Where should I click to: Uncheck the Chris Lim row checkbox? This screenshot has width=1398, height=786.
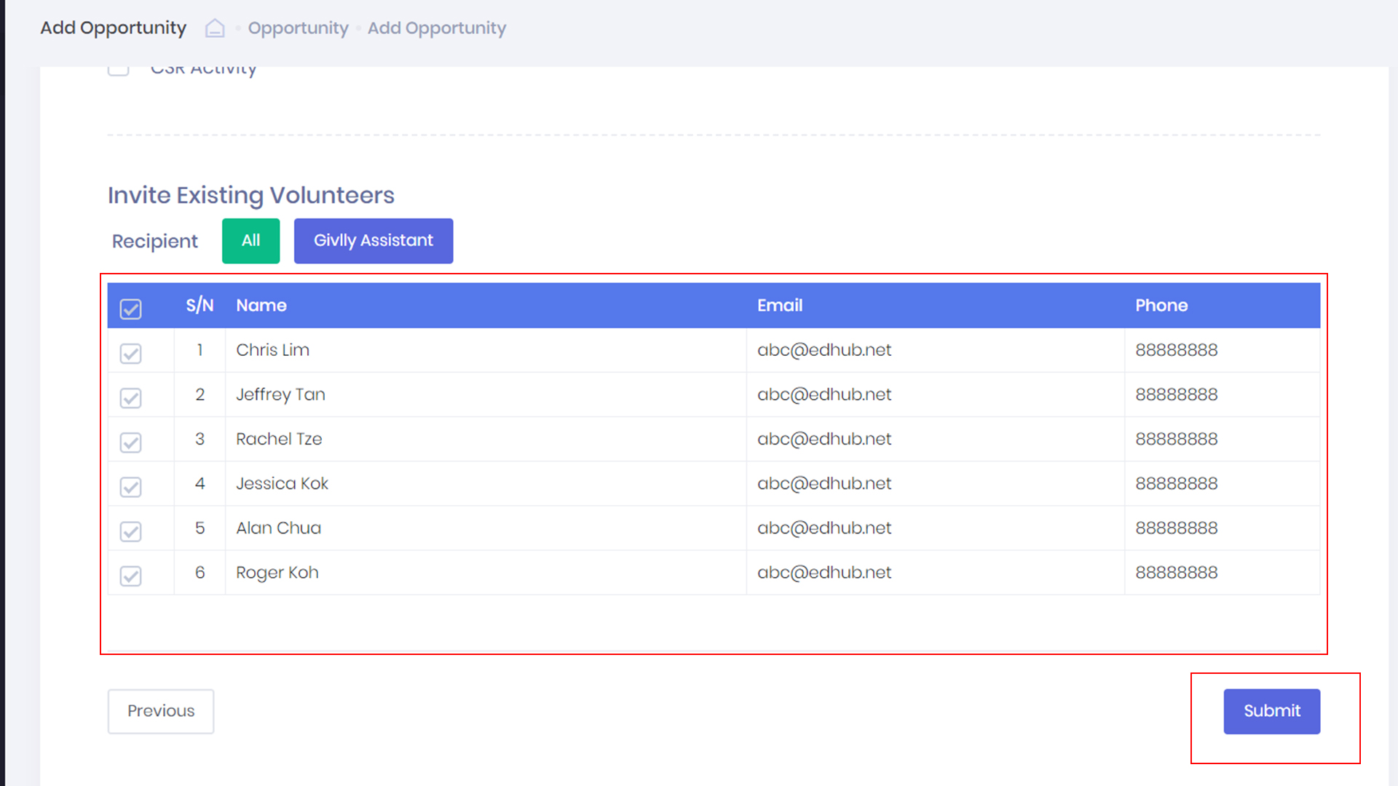point(131,354)
